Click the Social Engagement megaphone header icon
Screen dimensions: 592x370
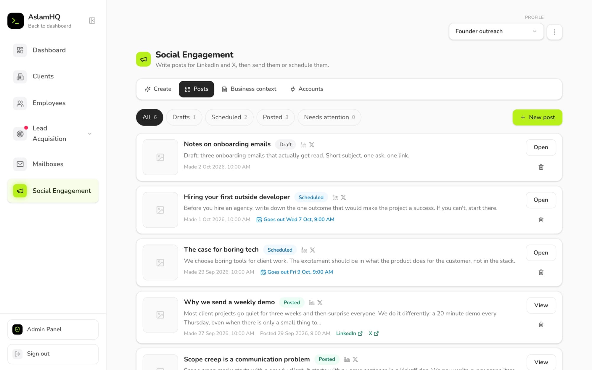point(144,59)
